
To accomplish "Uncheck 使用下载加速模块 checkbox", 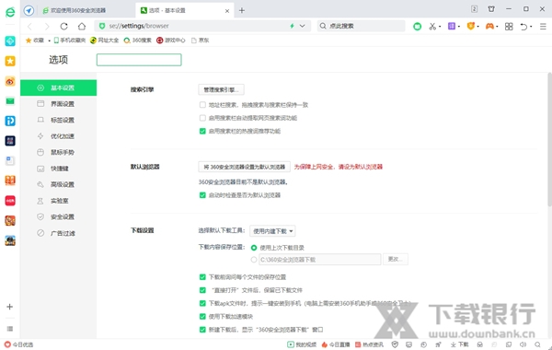I will [x=202, y=317].
